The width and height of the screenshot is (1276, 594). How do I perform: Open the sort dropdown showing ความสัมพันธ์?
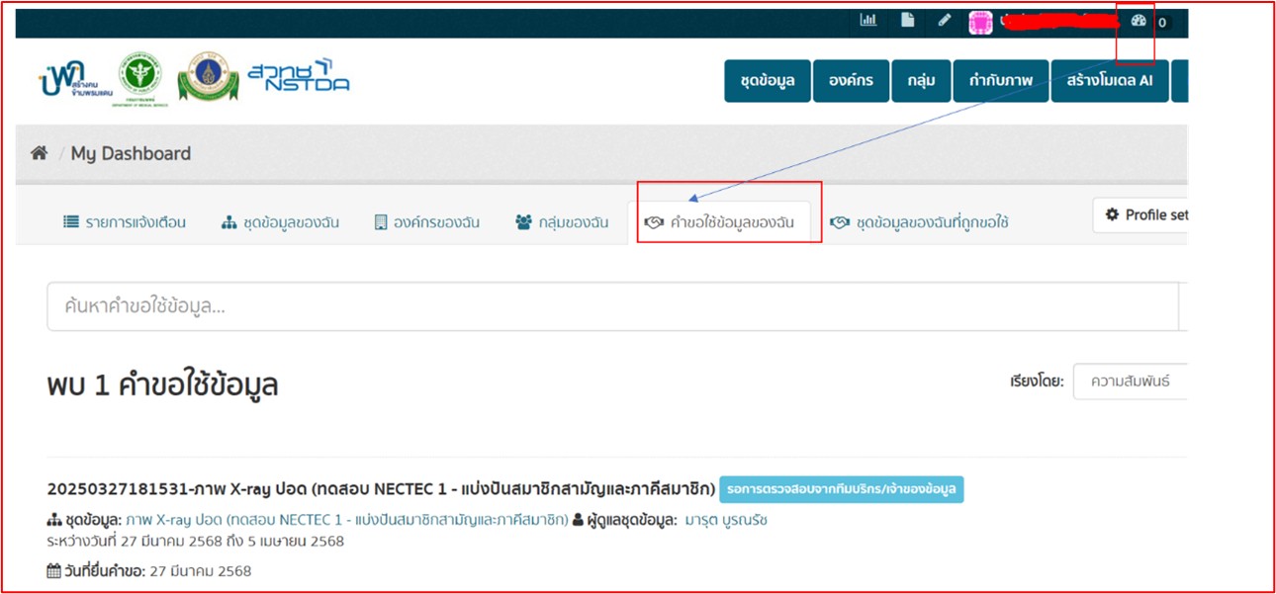(1134, 381)
